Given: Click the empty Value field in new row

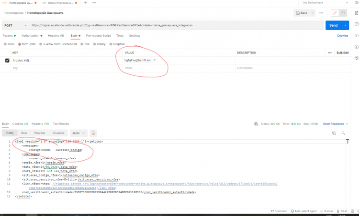Looking at the screenshot, I should pos(179,68).
